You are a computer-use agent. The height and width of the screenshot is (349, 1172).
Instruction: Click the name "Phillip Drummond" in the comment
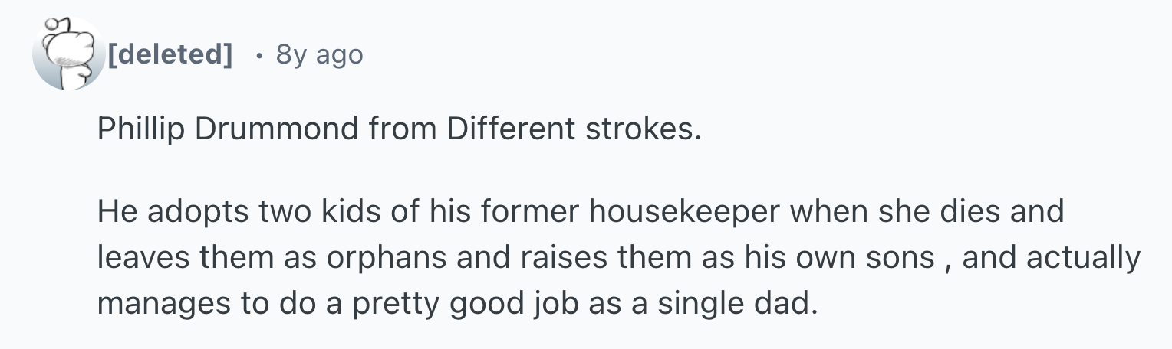[227, 130]
